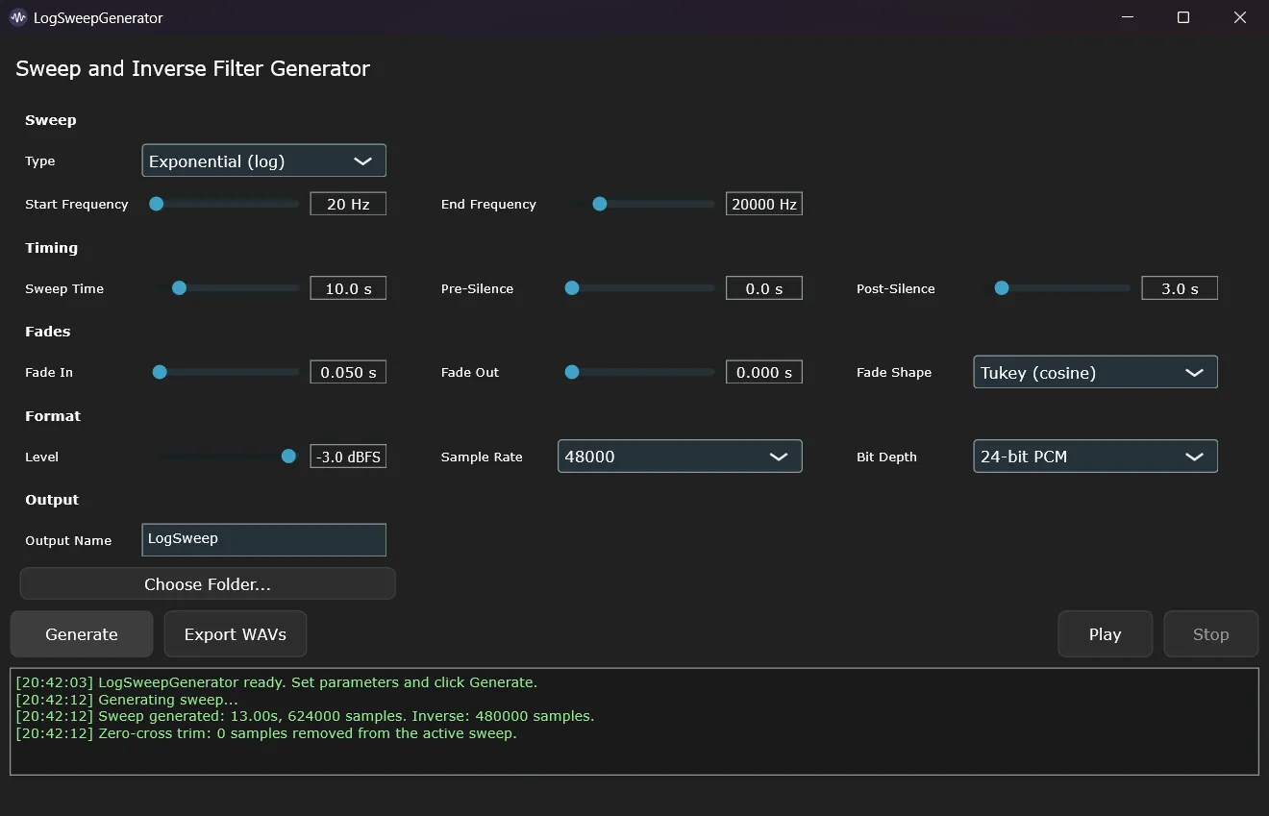Click the 0.050 s fade in field
The height and width of the screenshot is (816, 1269).
pos(348,372)
